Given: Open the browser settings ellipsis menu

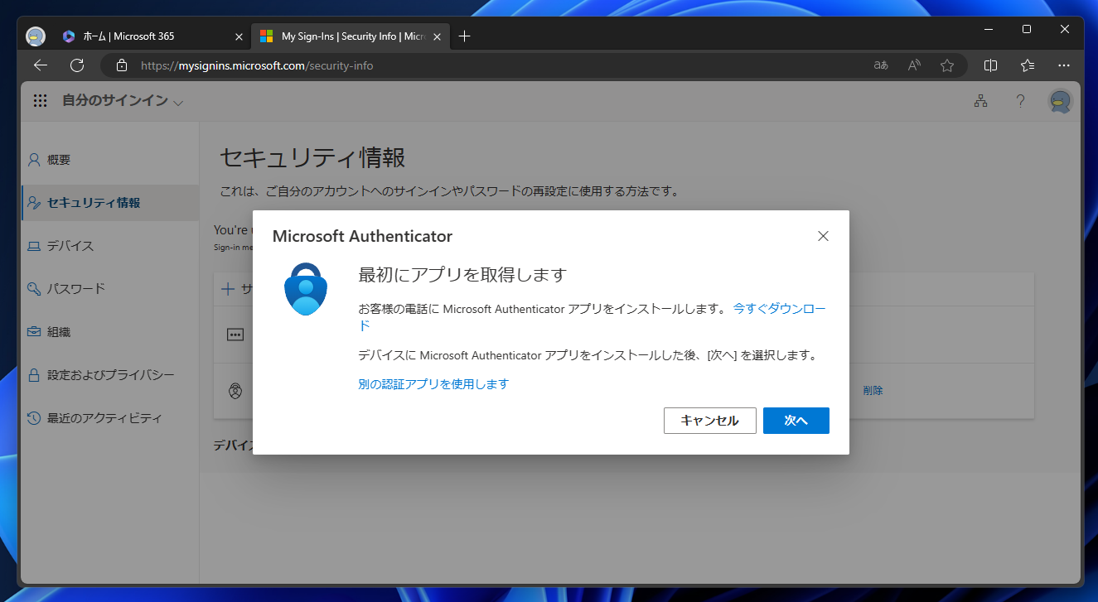Looking at the screenshot, I should click(x=1065, y=65).
